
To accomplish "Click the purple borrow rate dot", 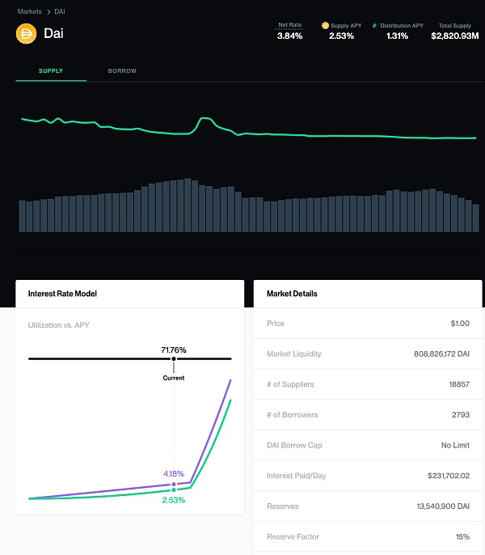I will (x=174, y=484).
